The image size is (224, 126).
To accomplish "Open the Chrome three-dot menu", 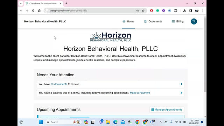I will click(203, 10).
